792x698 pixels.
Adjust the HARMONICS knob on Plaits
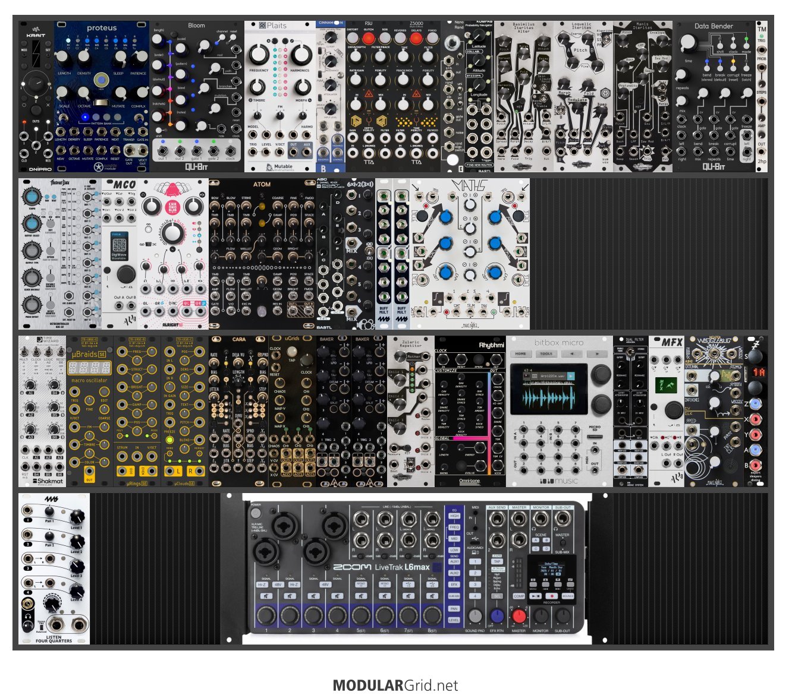point(300,54)
